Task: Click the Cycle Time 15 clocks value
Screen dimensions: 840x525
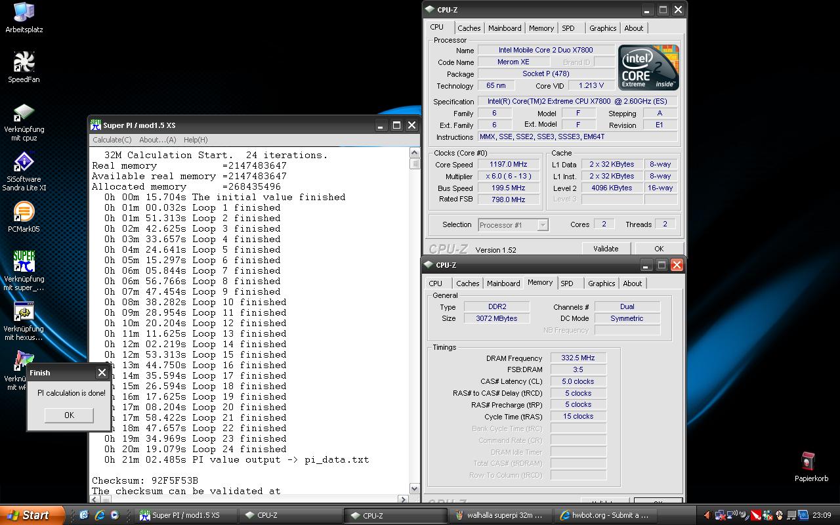Action: pos(578,416)
